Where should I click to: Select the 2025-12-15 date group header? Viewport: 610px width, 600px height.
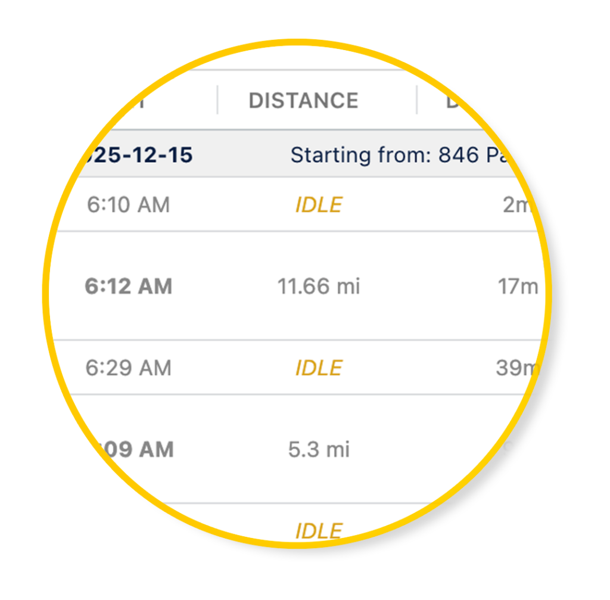click(x=137, y=156)
